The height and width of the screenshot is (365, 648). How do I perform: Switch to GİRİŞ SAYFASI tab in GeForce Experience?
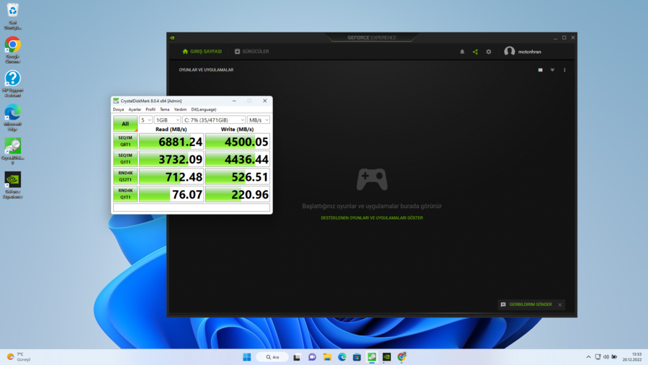click(202, 52)
